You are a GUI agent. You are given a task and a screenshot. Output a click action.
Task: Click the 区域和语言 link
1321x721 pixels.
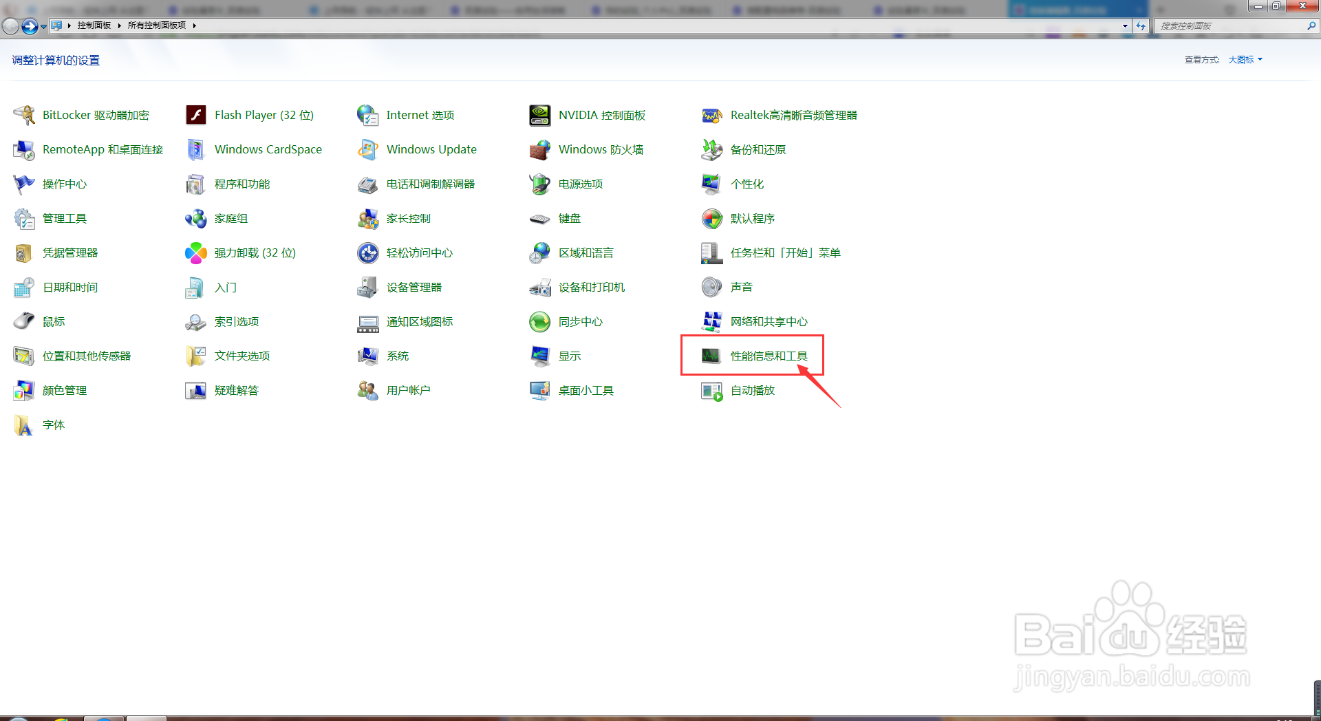point(586,252)
